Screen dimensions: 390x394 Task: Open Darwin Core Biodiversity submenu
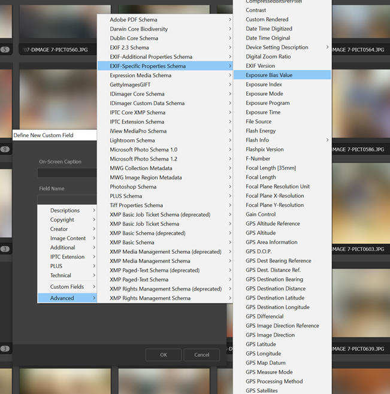point(165,29)
